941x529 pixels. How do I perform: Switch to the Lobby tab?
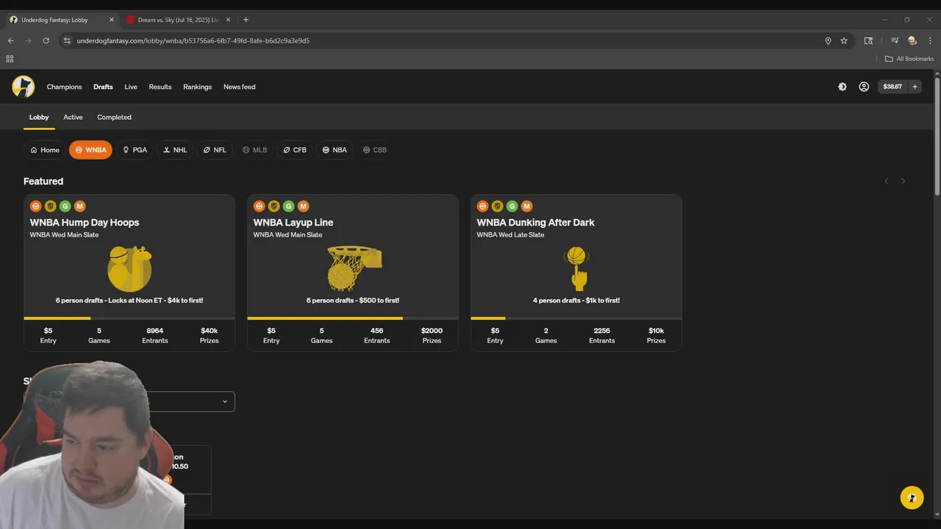coord(39,118)
